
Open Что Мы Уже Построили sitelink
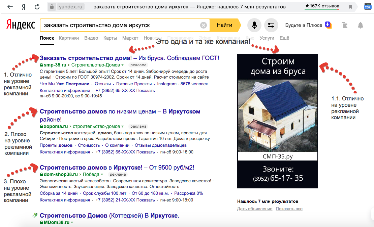64,84
